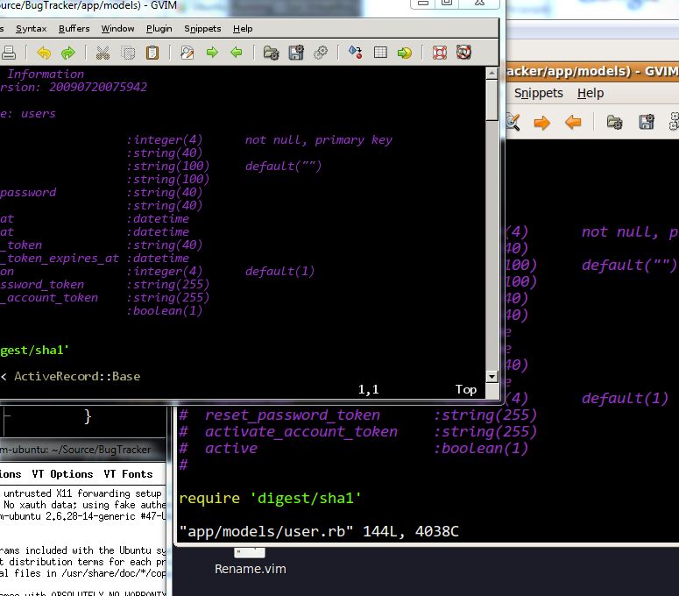The width and height of the screenshot is (679, 596).
Task: Open the Window menu in front GVIM
Action: [x=117, y=29]
